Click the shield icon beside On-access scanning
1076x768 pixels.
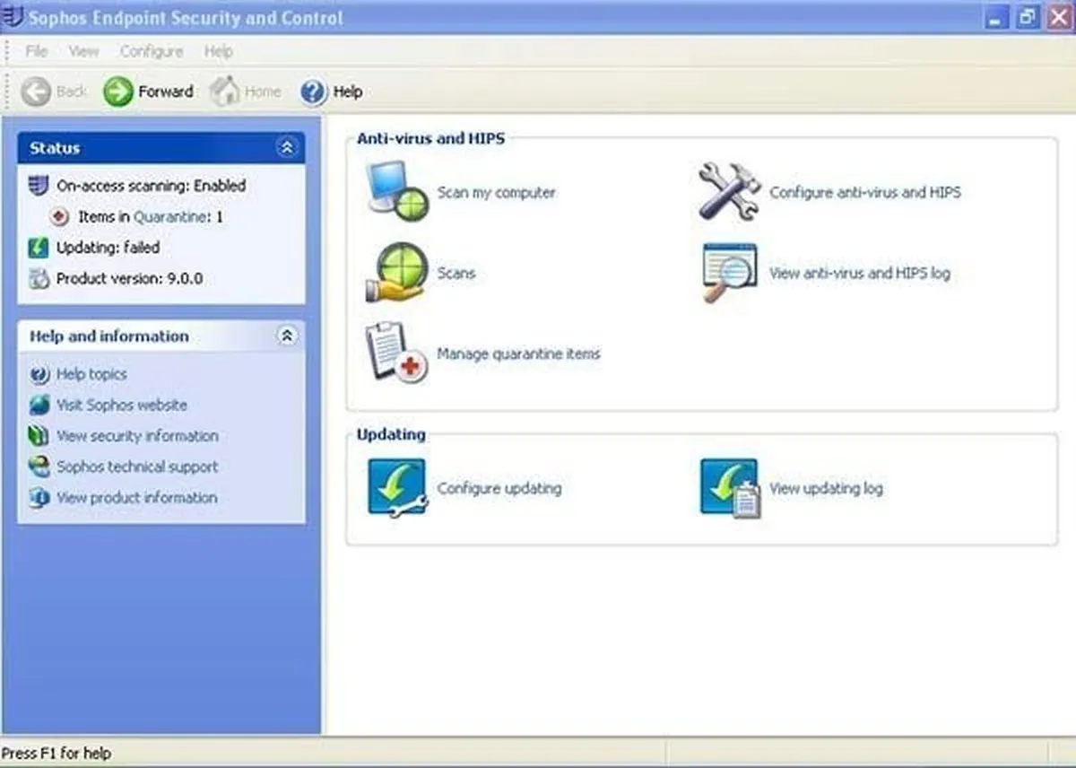[x=39, y=186]
